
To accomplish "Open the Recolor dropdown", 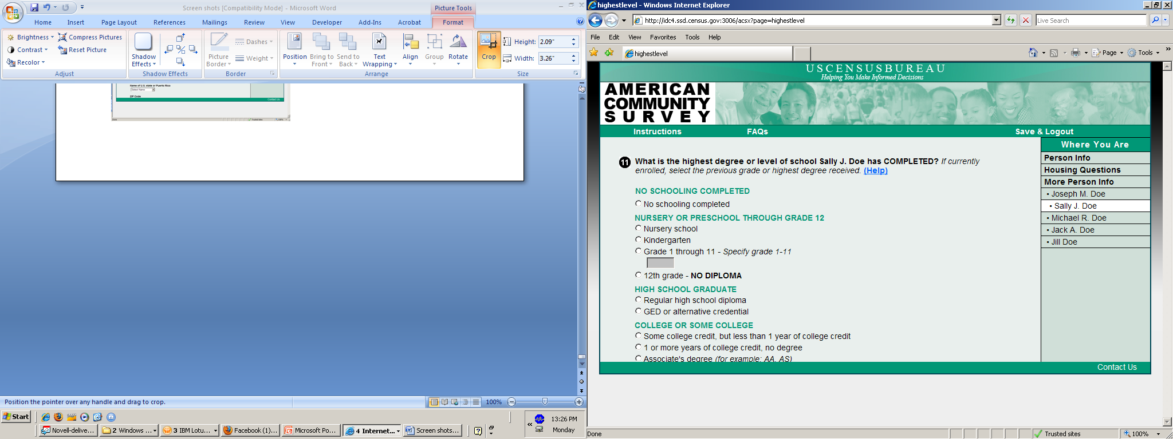I will pyautogui.click(x=26, y=62).
